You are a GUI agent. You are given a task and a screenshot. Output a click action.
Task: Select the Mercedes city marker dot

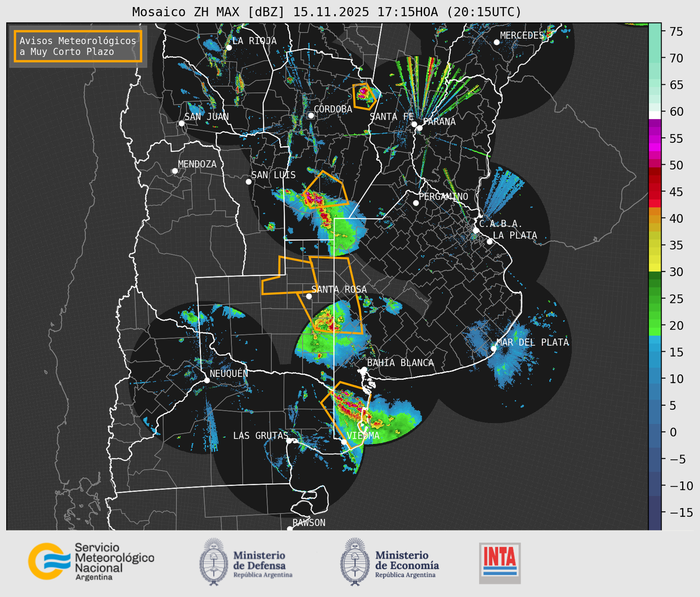(x=496, y=42)
